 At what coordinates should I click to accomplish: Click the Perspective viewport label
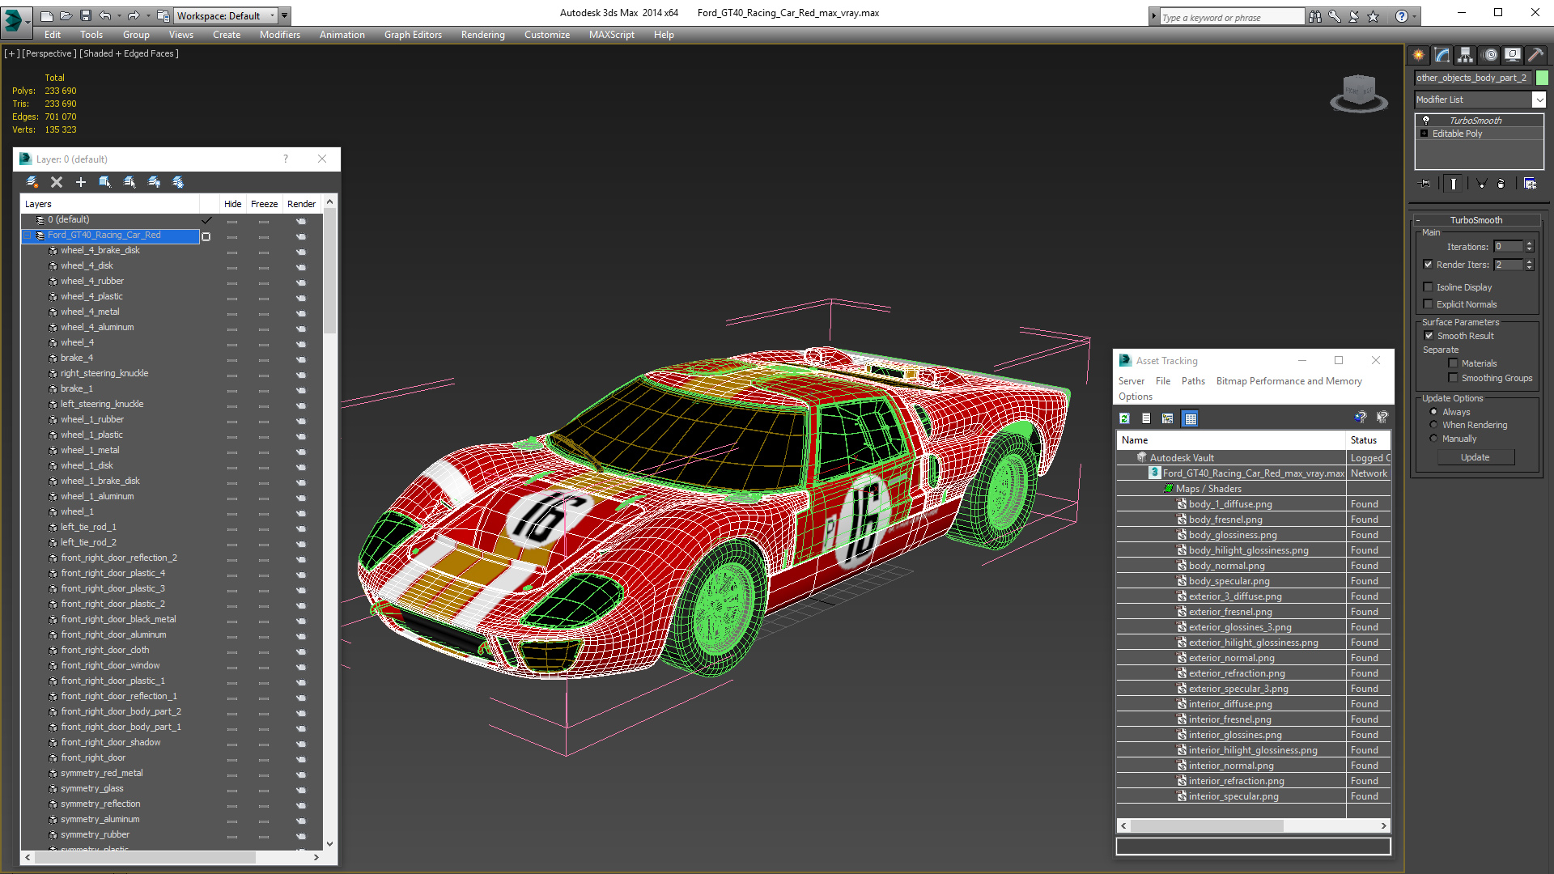pyautogui.click(x=49, y=53)
